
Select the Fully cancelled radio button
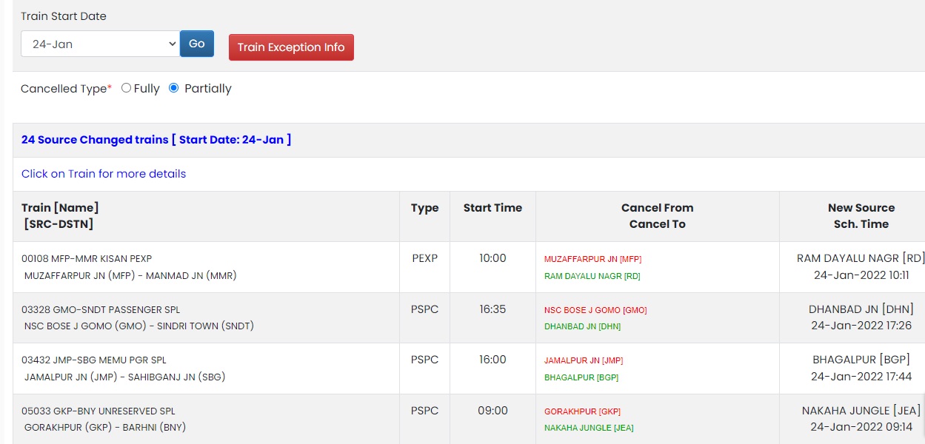pos(126,88)
